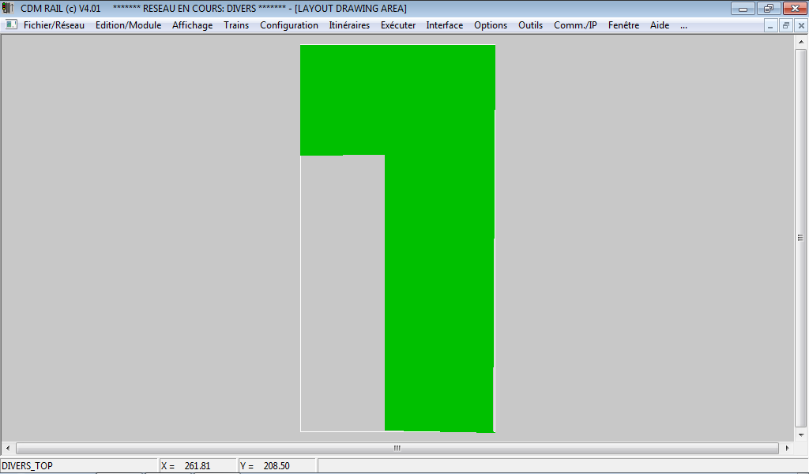Open the Comm./IP menu
The height and width of the screenshot is (474, 809).
(575, 25)
